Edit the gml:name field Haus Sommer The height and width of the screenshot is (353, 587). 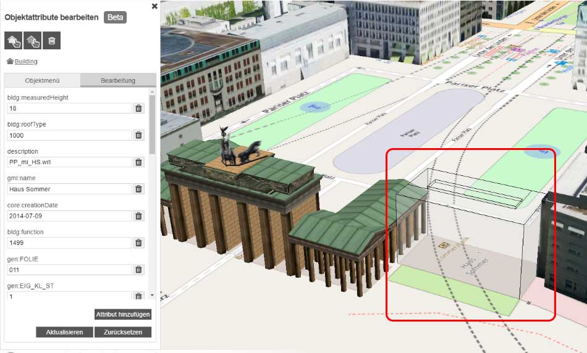tap(70, 189)
